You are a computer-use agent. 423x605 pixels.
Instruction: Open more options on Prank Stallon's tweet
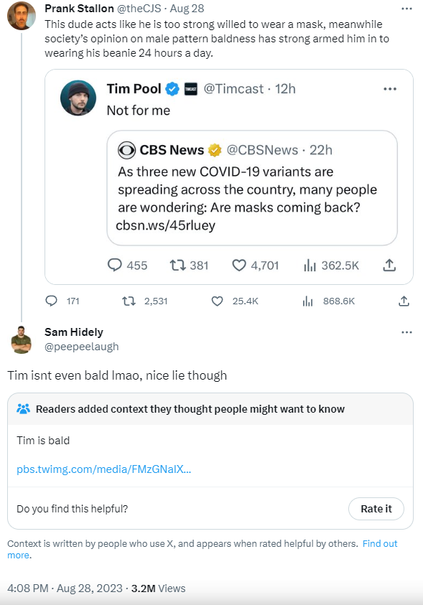tap(406, 9)
